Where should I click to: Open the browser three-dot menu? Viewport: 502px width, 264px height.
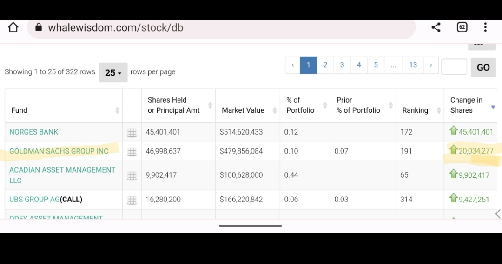[x=485, y=27]
